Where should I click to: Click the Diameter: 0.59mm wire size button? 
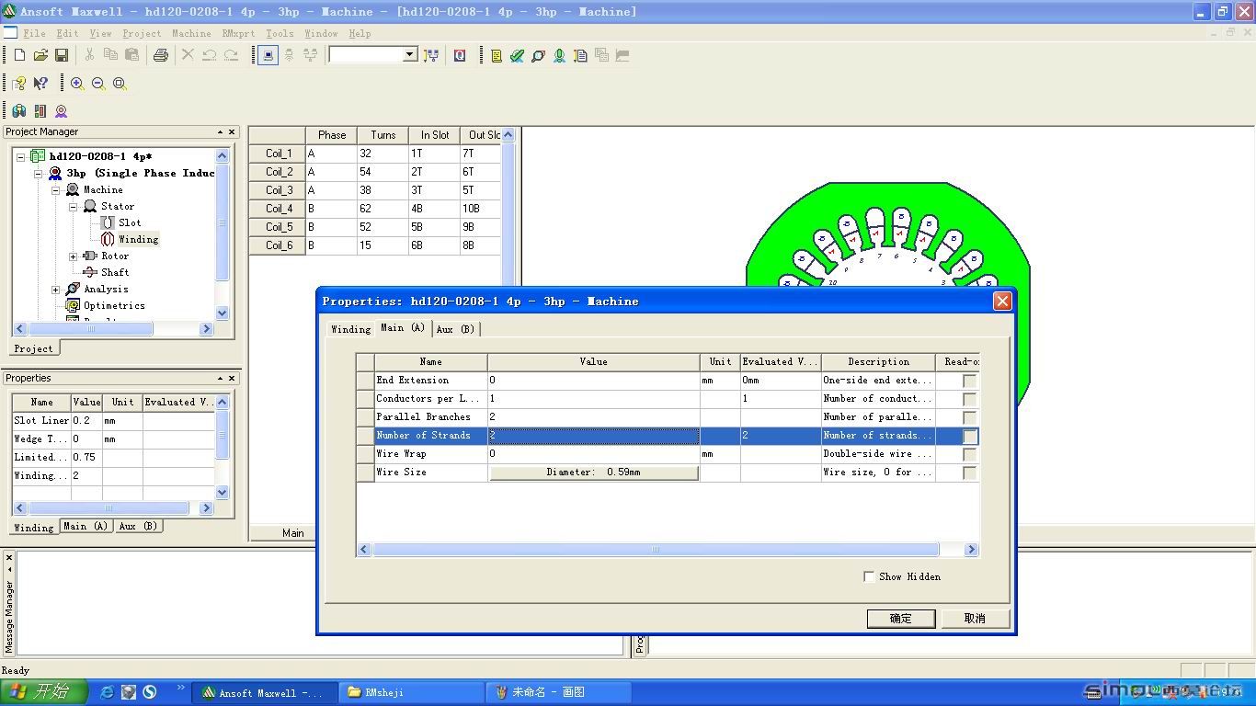(x=593, y=473)
